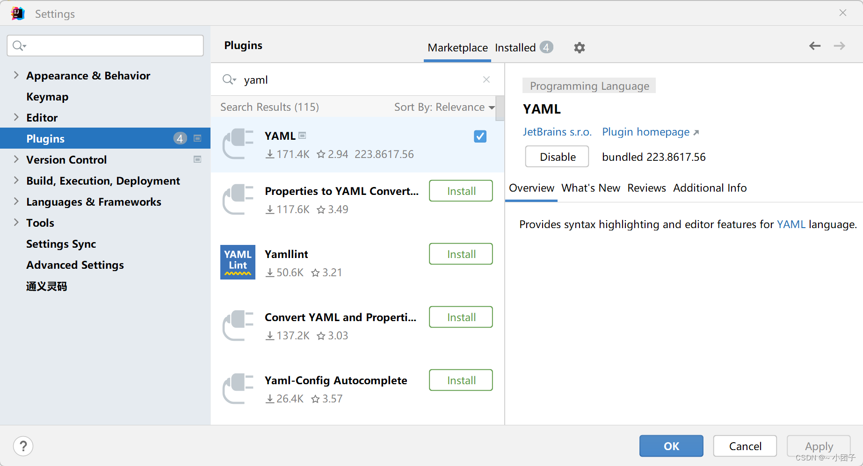Expand Languages & Frameworks section
This screenshot has width=863, height=466.
click(16, 201)
